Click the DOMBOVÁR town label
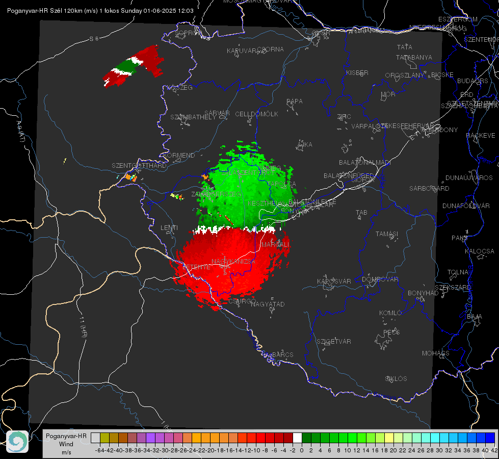Viewport: 499px width, 459px height. (380, 279)
